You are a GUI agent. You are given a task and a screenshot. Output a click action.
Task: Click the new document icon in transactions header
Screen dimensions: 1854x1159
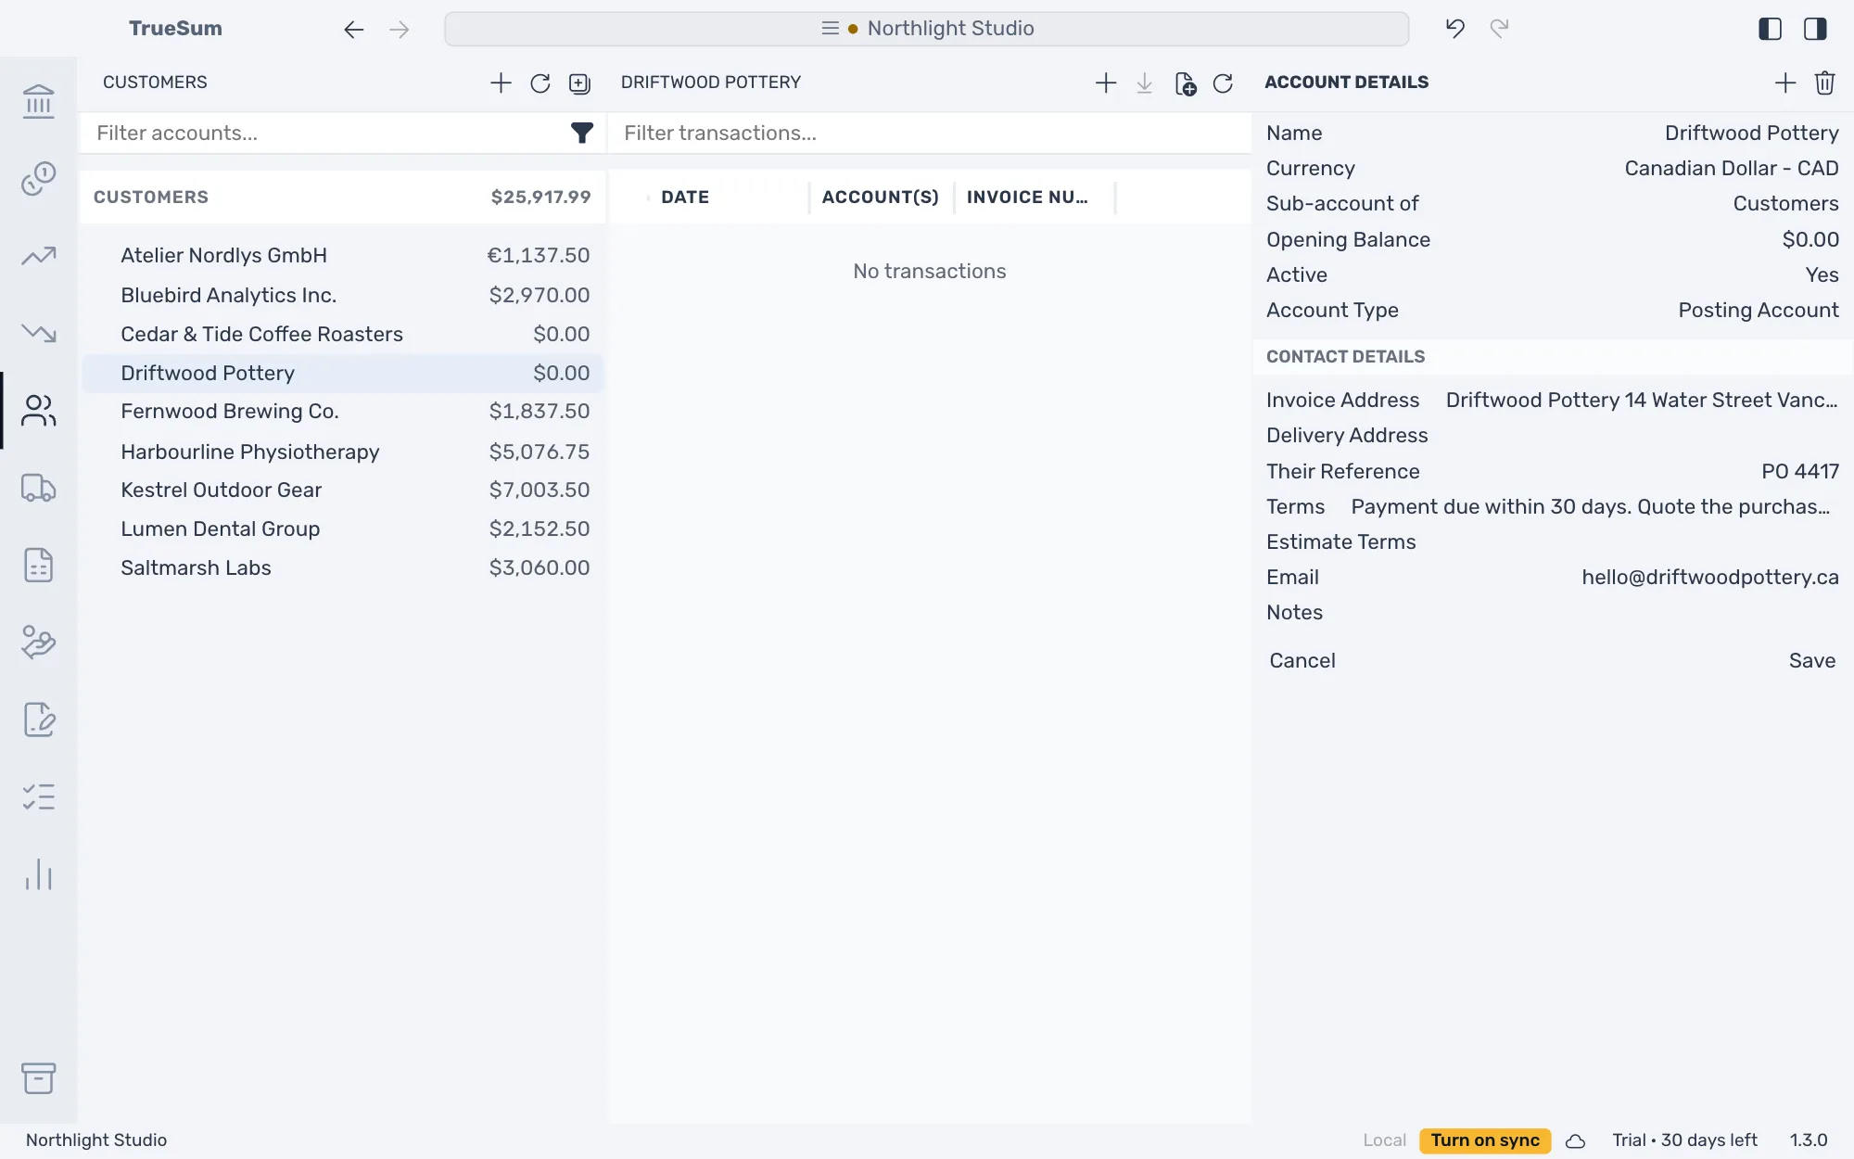click(x=1185, y=83)
